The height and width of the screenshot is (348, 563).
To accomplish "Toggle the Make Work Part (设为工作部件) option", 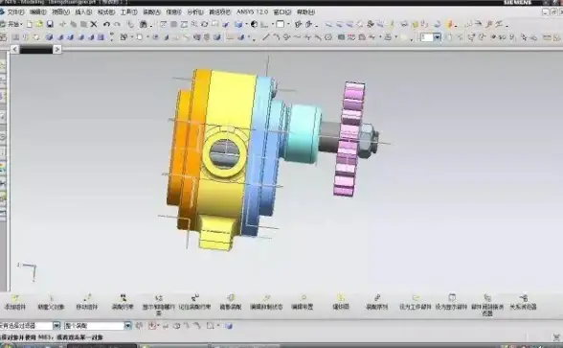I will coord(416,302).
